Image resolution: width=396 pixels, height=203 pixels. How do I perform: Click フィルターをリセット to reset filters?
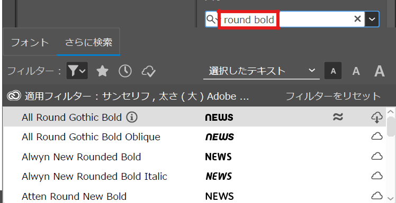pos(333,96)
